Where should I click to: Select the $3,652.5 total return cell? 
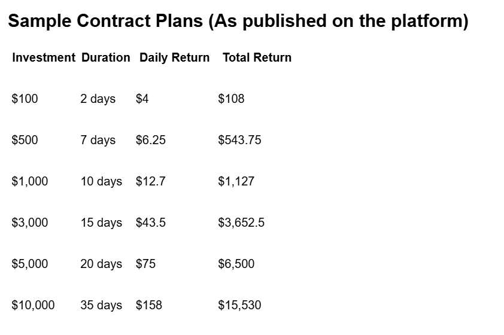[x=241, y=223]
